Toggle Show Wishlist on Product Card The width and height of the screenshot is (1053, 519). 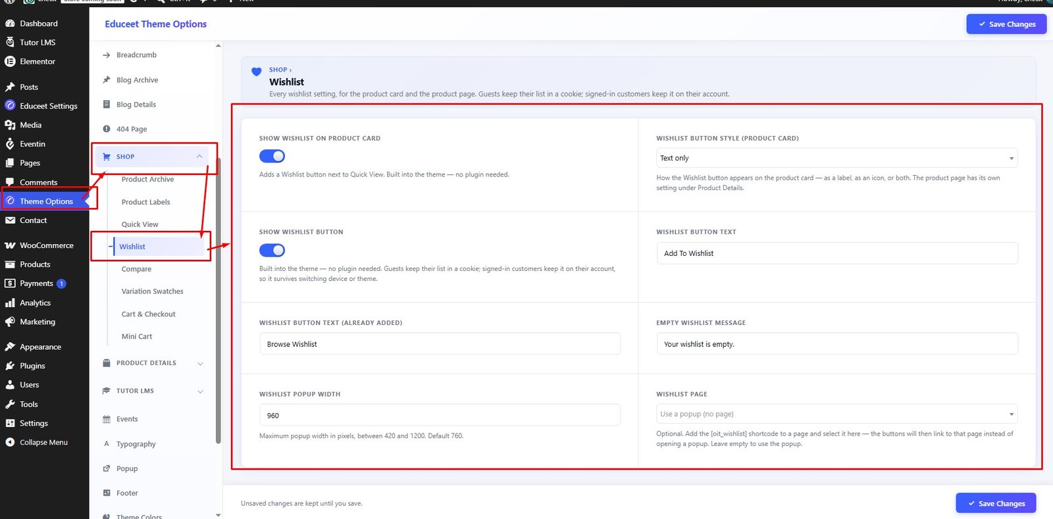(x=272, y=156)
